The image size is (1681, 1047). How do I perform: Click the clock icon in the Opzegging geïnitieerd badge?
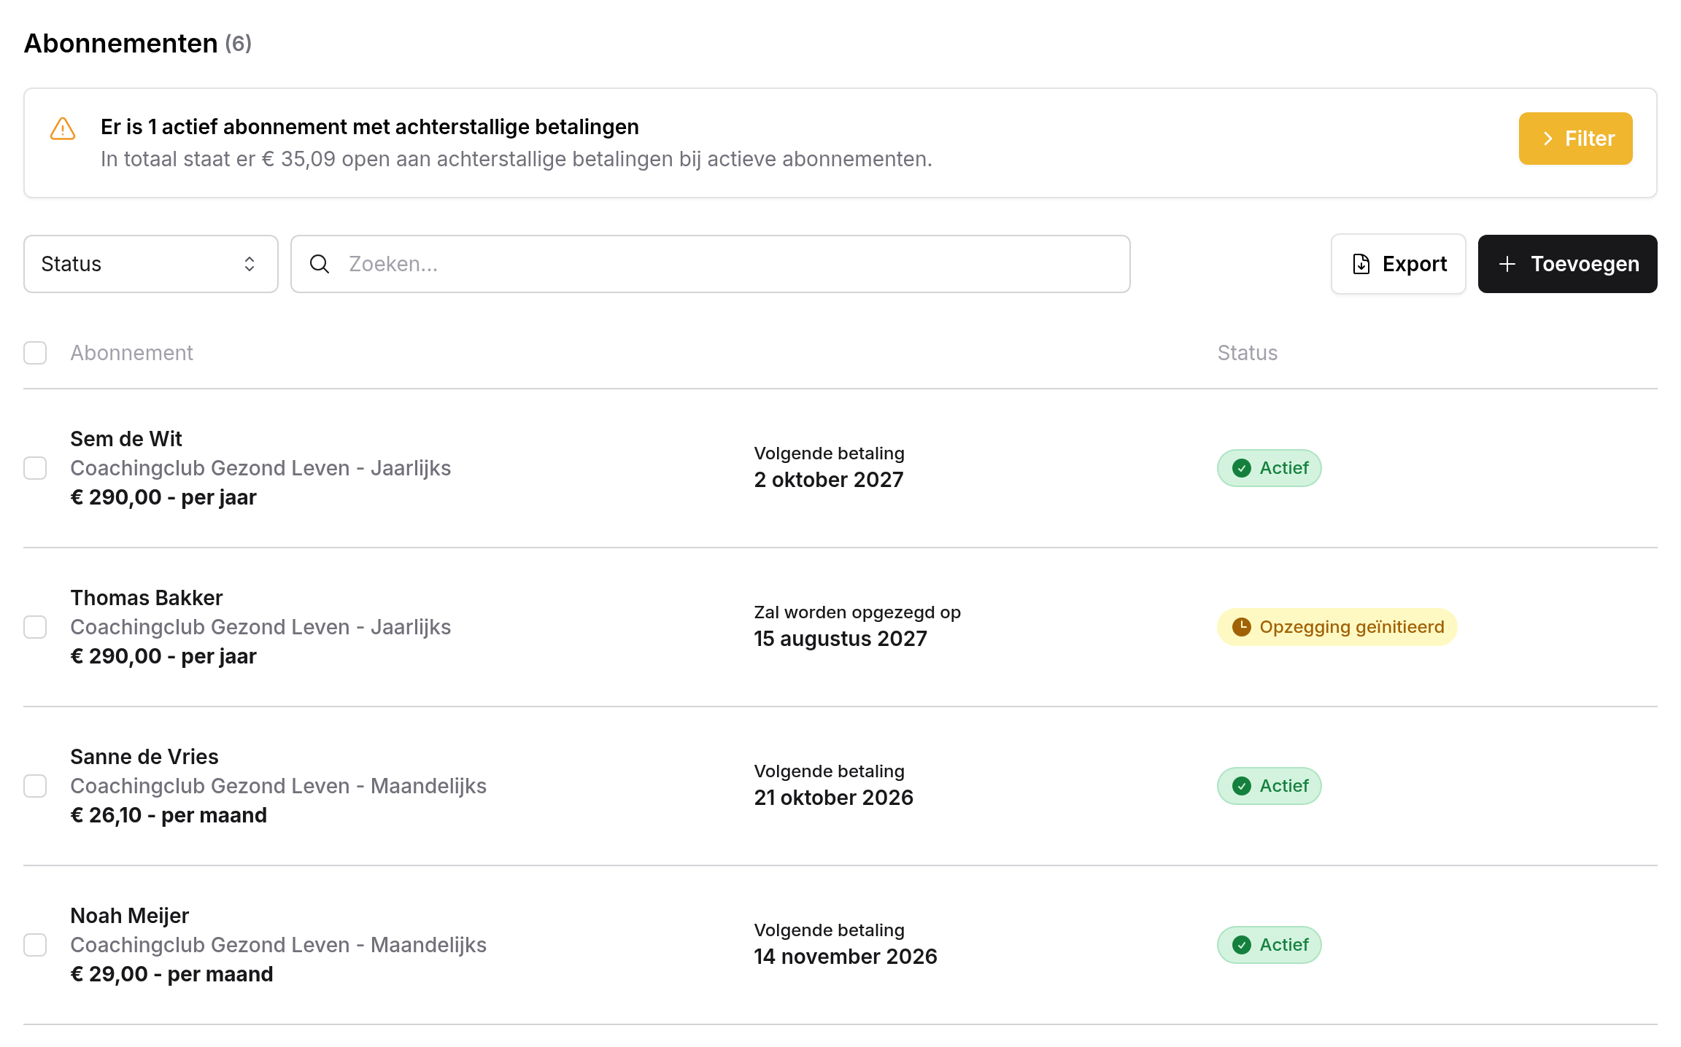click(x=1242, y=627)
